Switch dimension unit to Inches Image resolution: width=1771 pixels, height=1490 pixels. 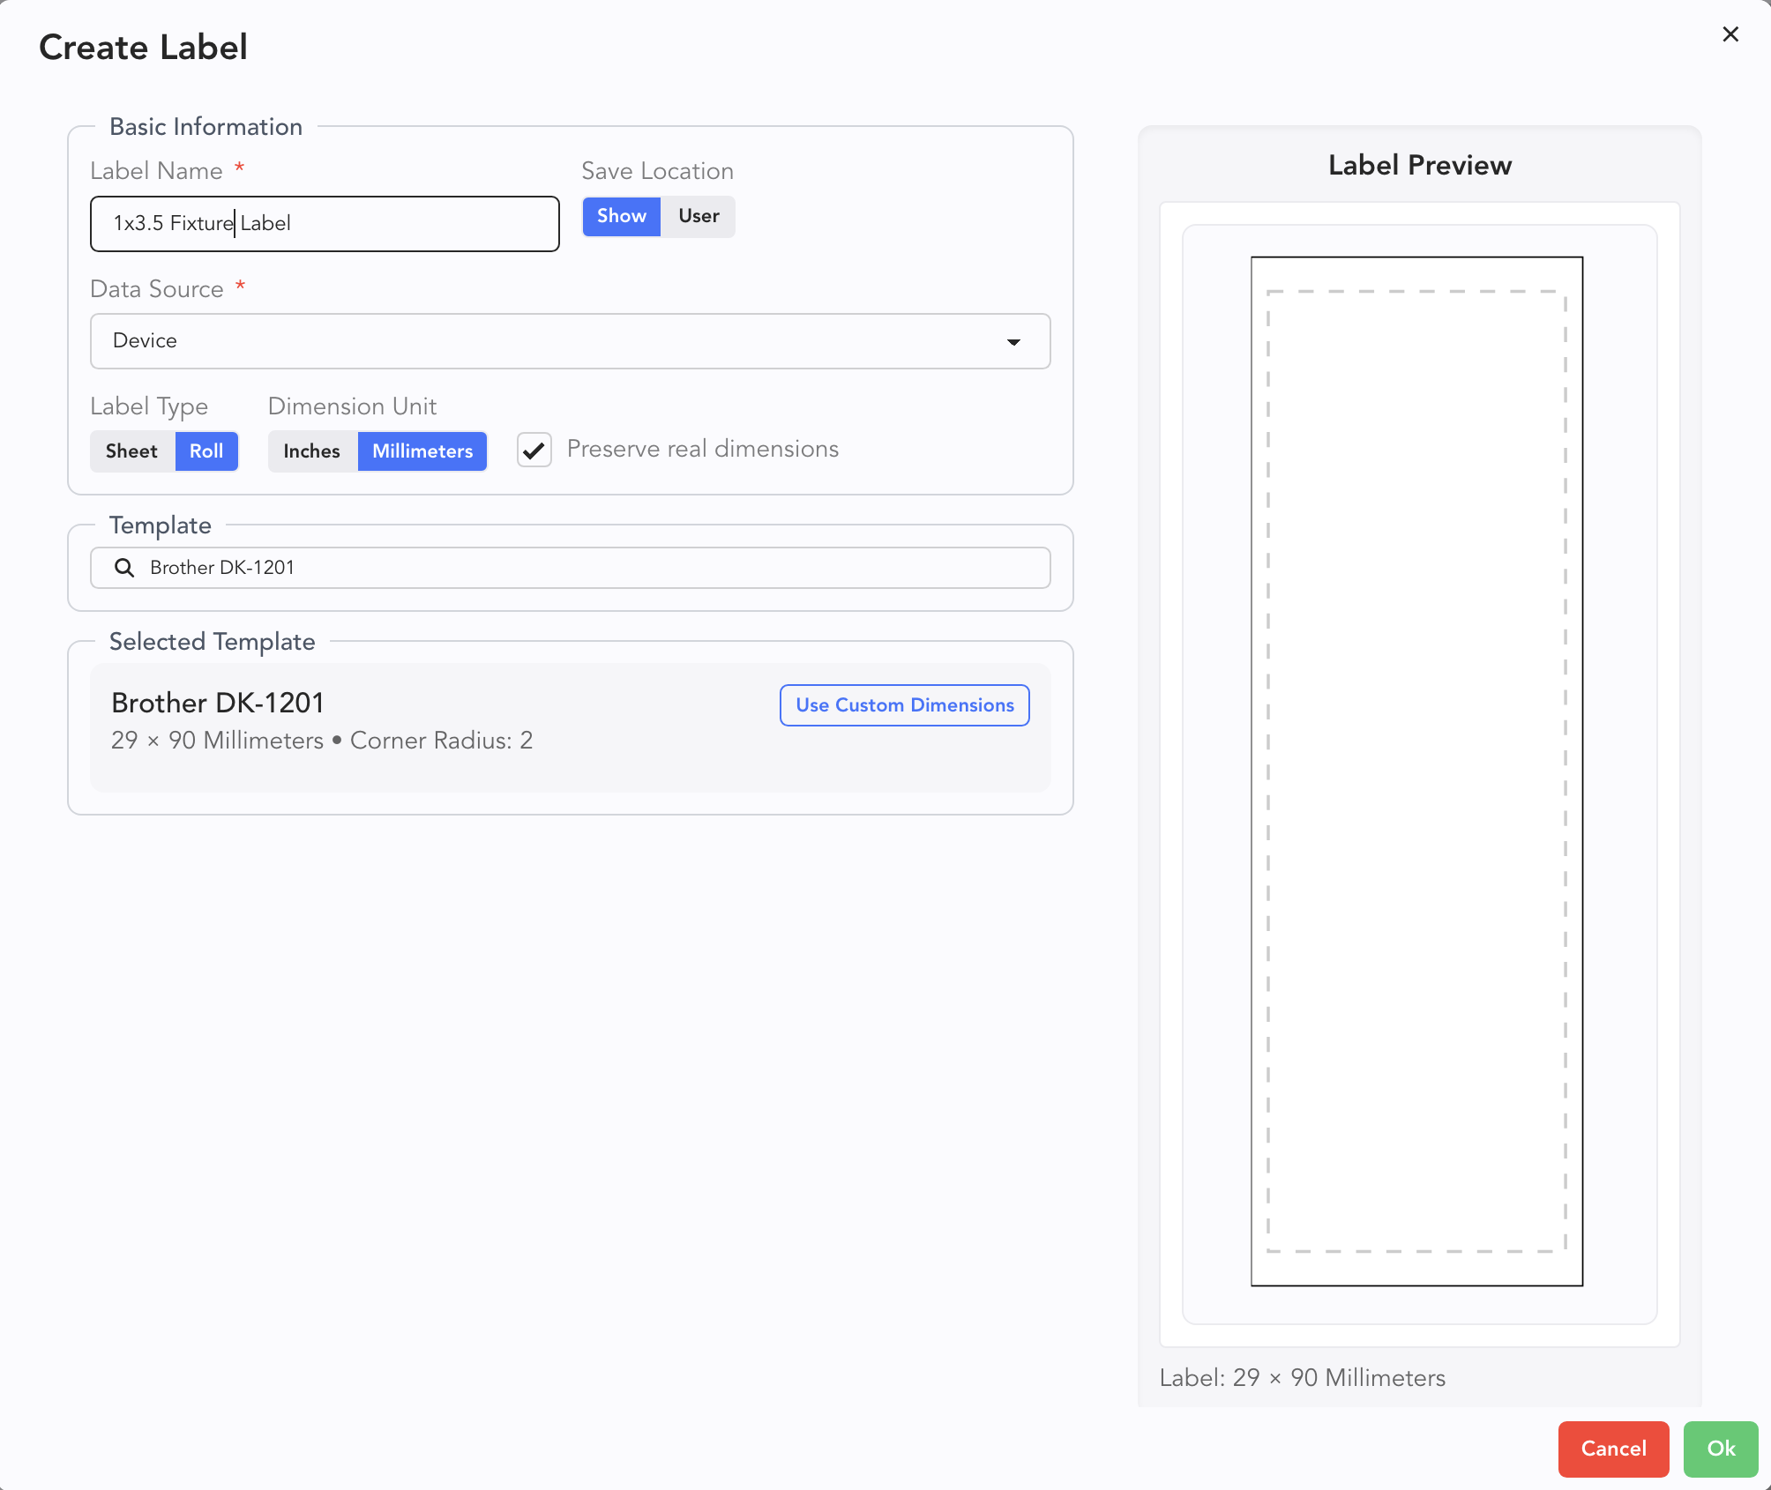pyautogui.click(x=311, y=451)
